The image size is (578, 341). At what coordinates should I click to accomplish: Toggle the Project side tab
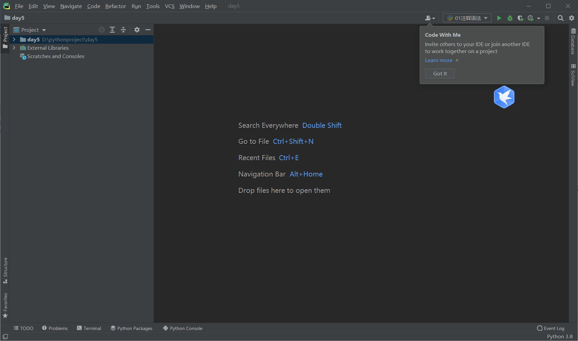pyautogui.click(x=5, y=37)
